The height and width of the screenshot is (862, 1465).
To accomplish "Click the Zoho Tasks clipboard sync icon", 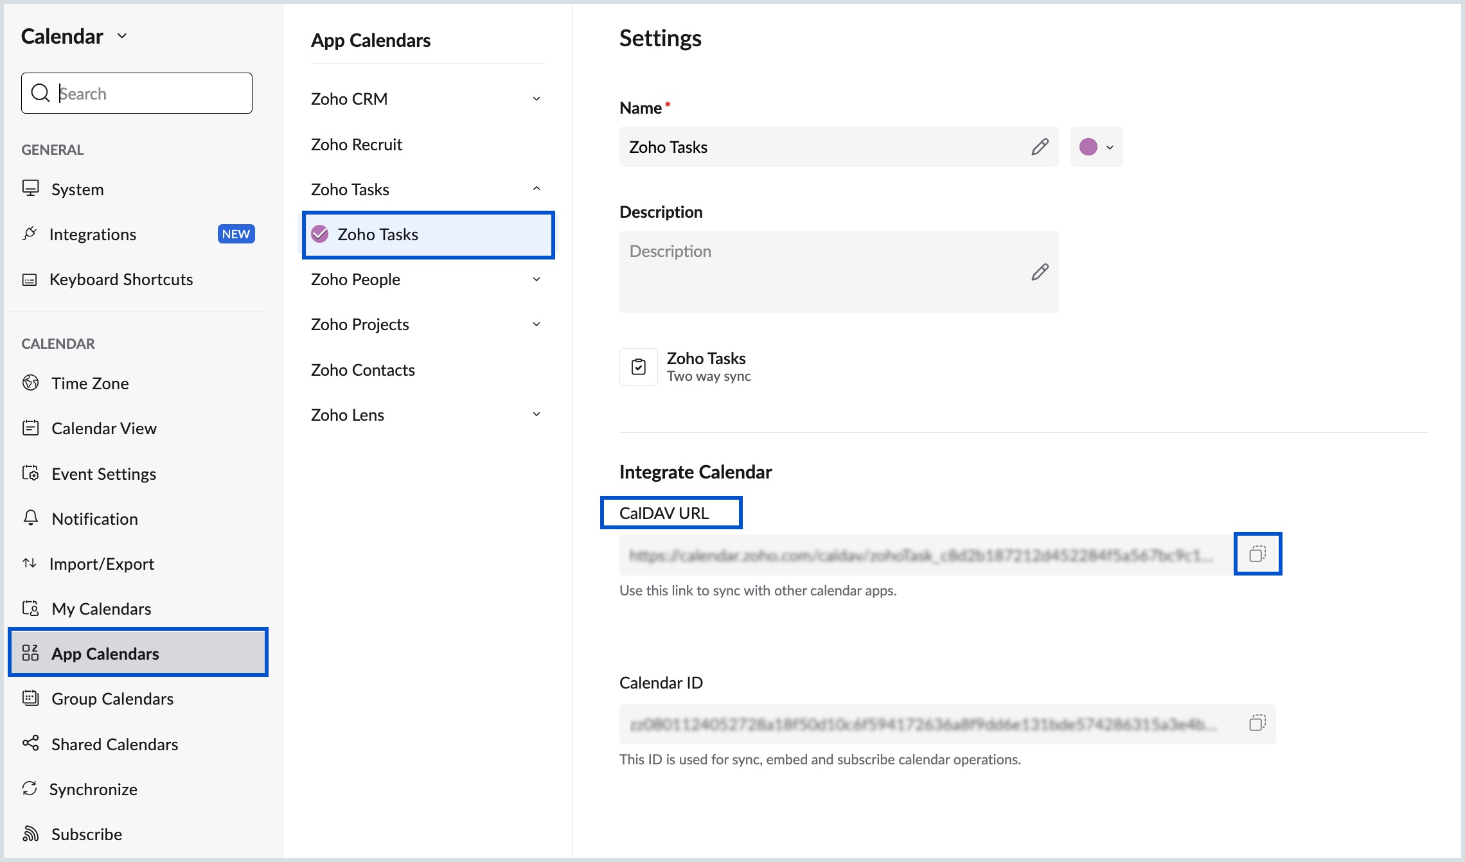I will click(638, 367).
